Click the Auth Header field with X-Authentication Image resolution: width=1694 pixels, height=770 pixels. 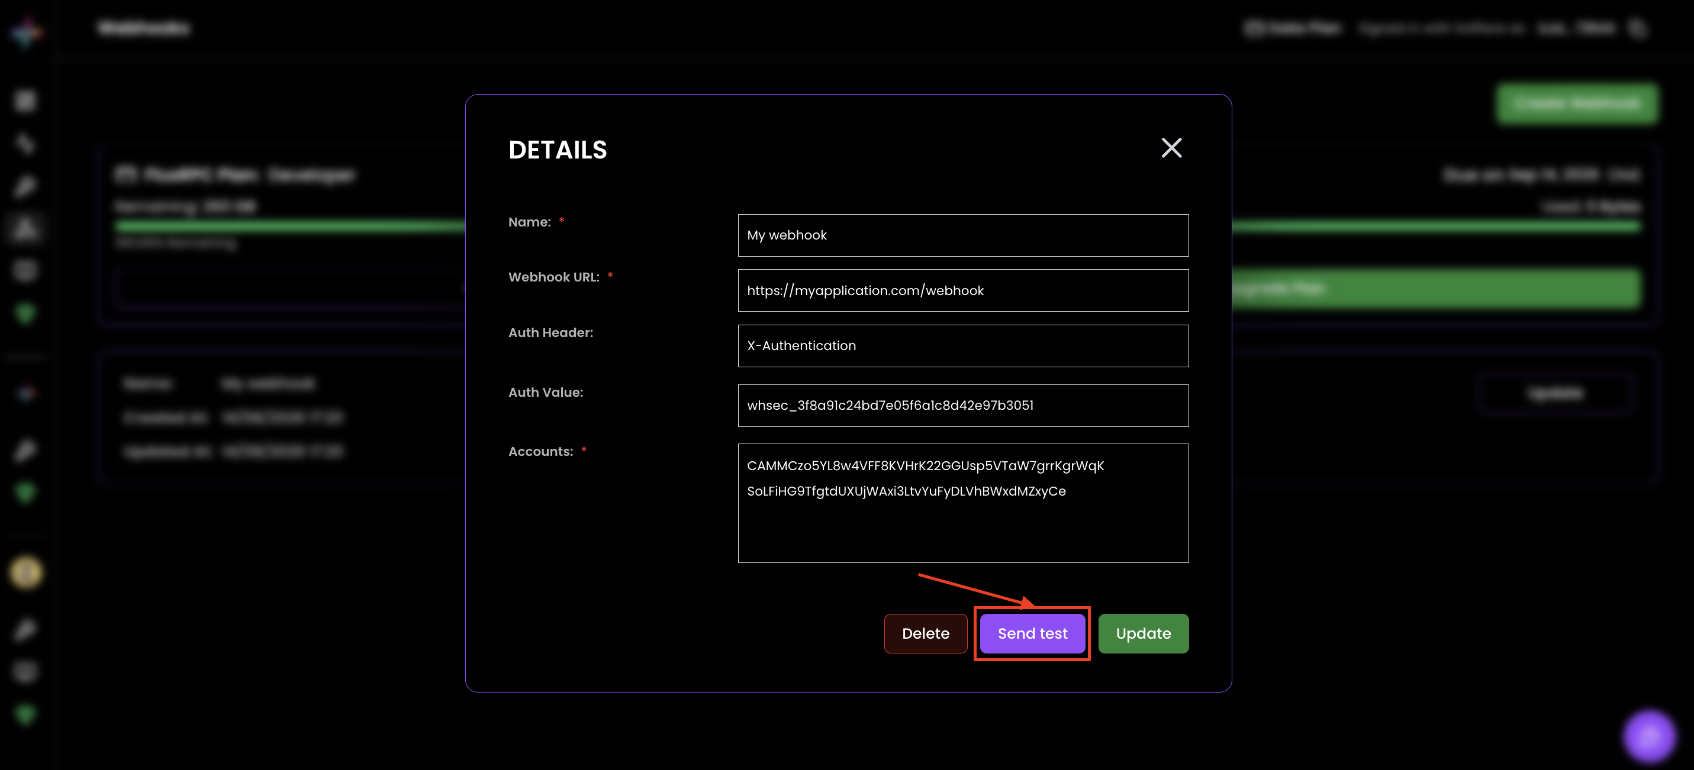(x=963, y=345)
